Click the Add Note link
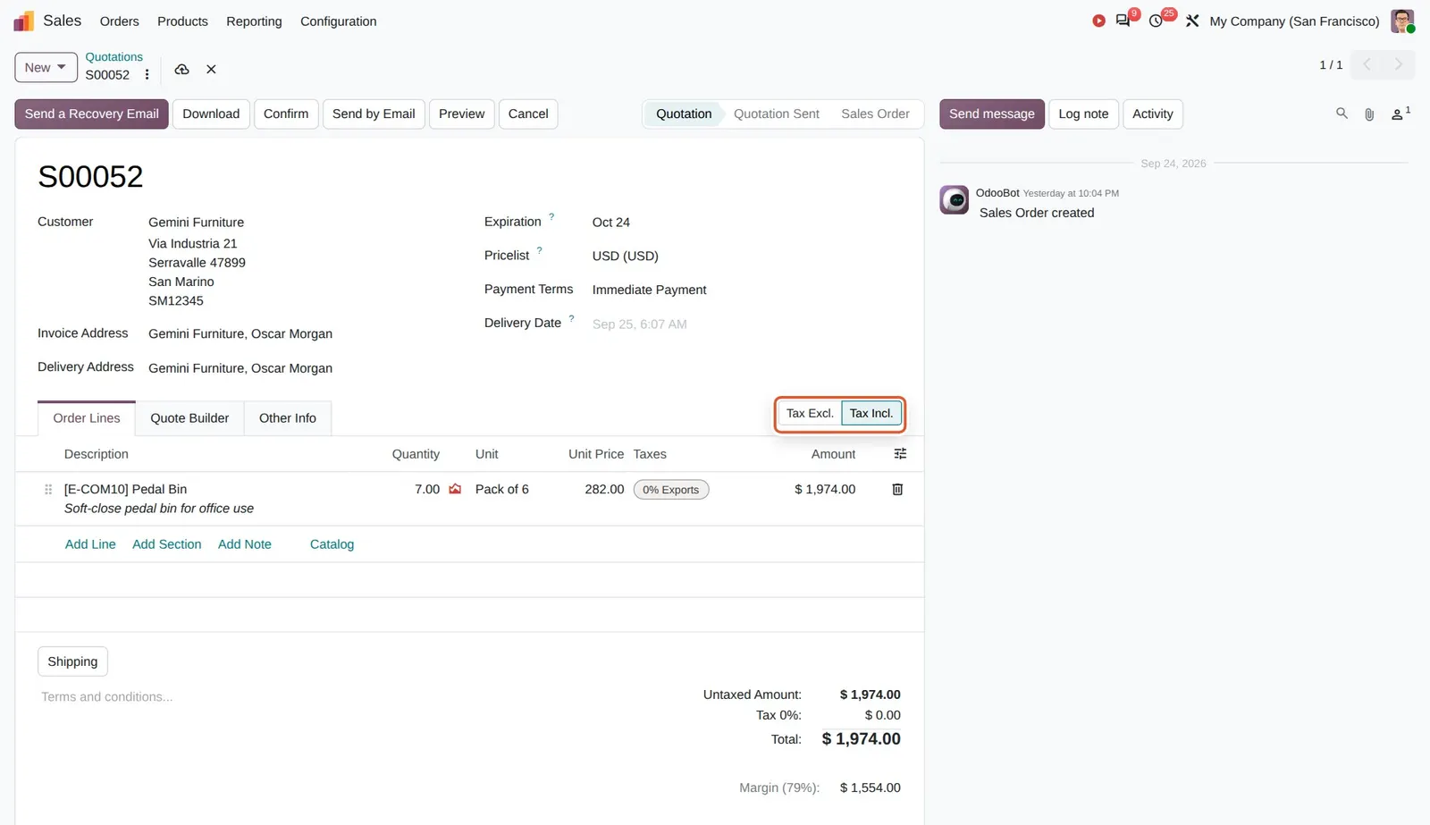 245,544
